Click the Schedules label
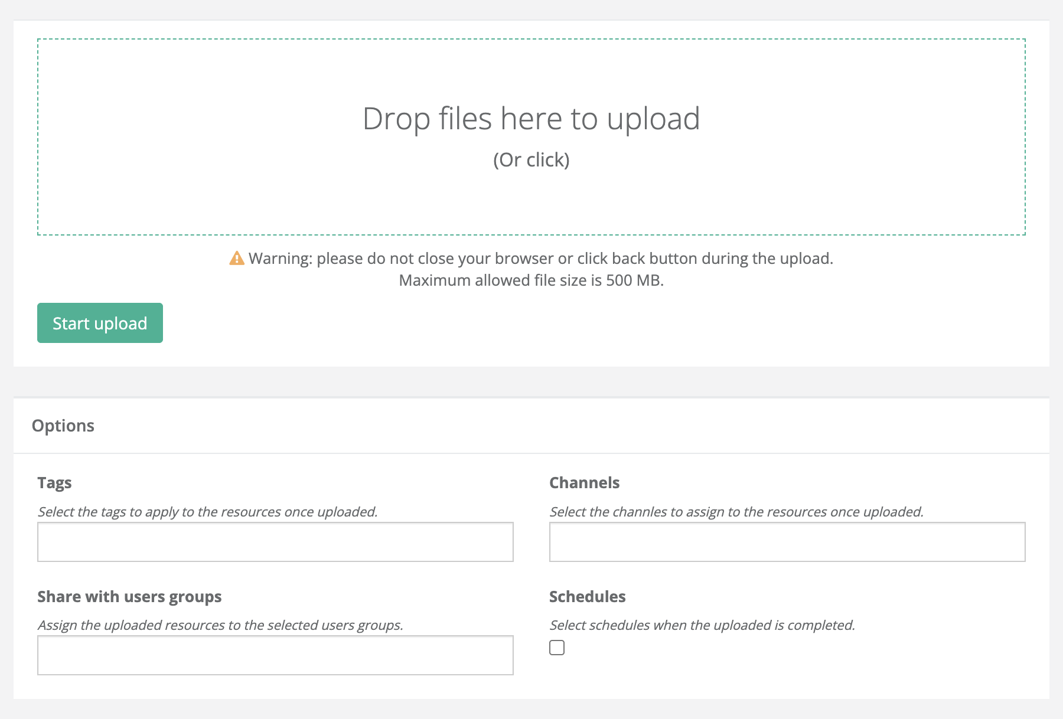Viewport: 1063px width, 719px height. click(x=587, y=597)
